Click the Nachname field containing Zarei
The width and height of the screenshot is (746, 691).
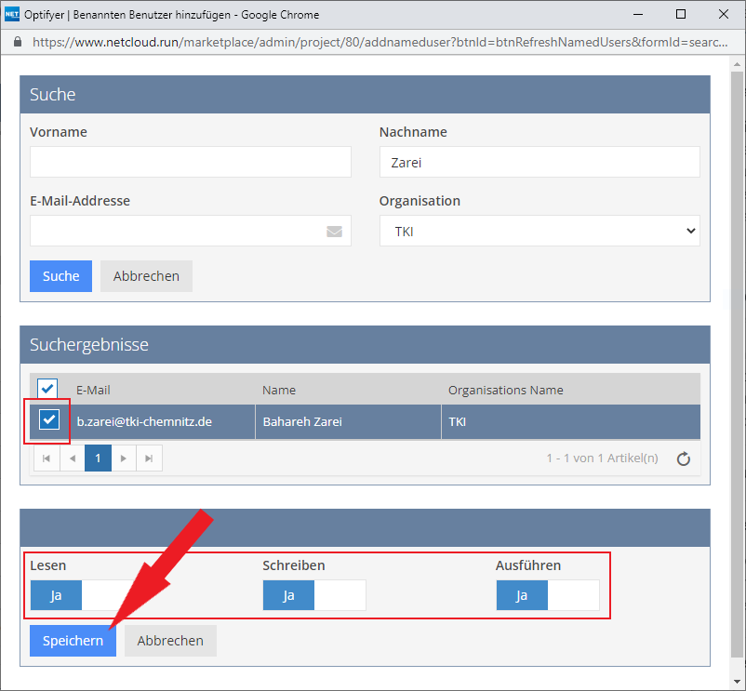pos(539,162)
